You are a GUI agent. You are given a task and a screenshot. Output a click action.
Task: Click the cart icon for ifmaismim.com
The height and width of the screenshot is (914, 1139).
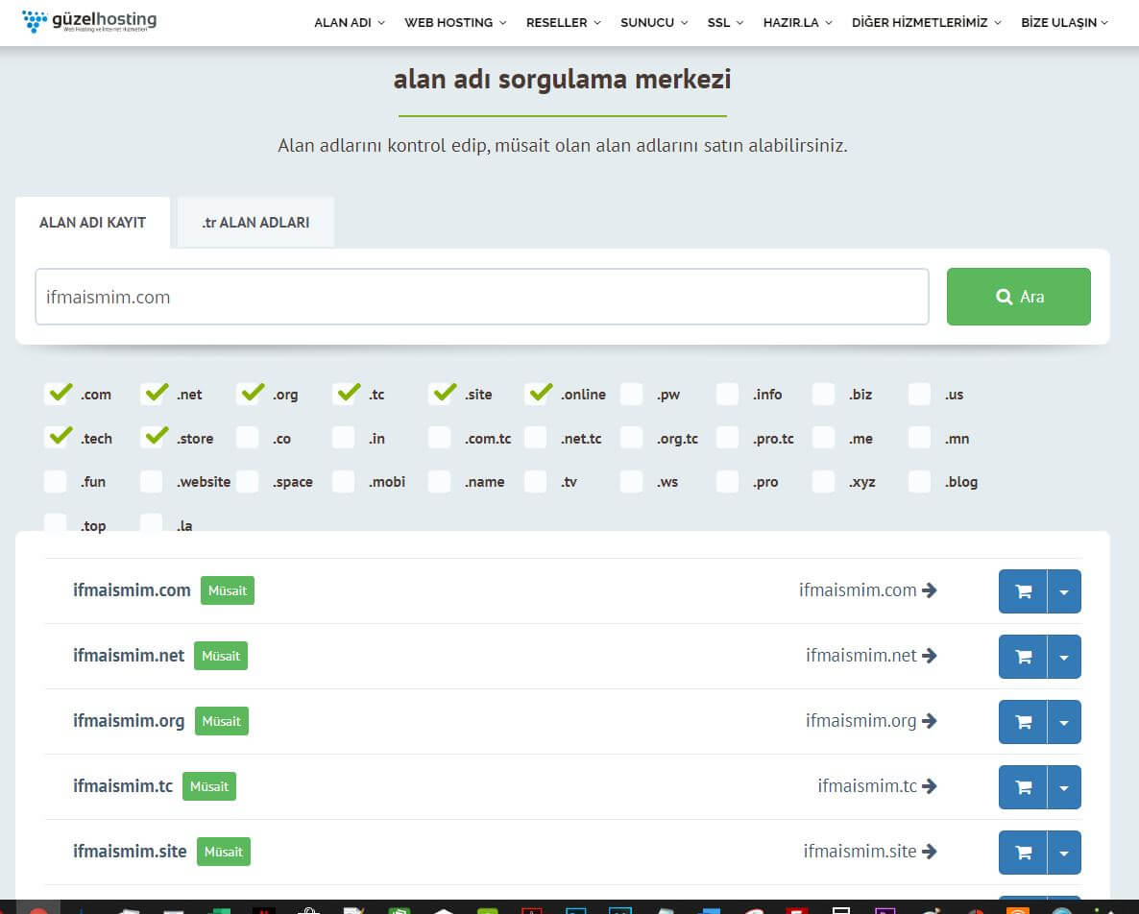(1023, 591)
